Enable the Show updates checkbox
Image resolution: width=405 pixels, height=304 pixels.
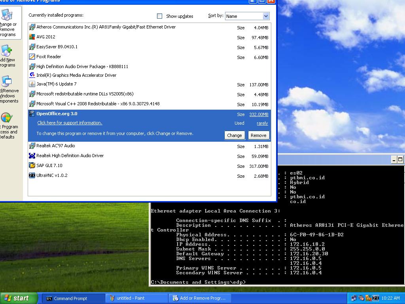tap(160, 16)
